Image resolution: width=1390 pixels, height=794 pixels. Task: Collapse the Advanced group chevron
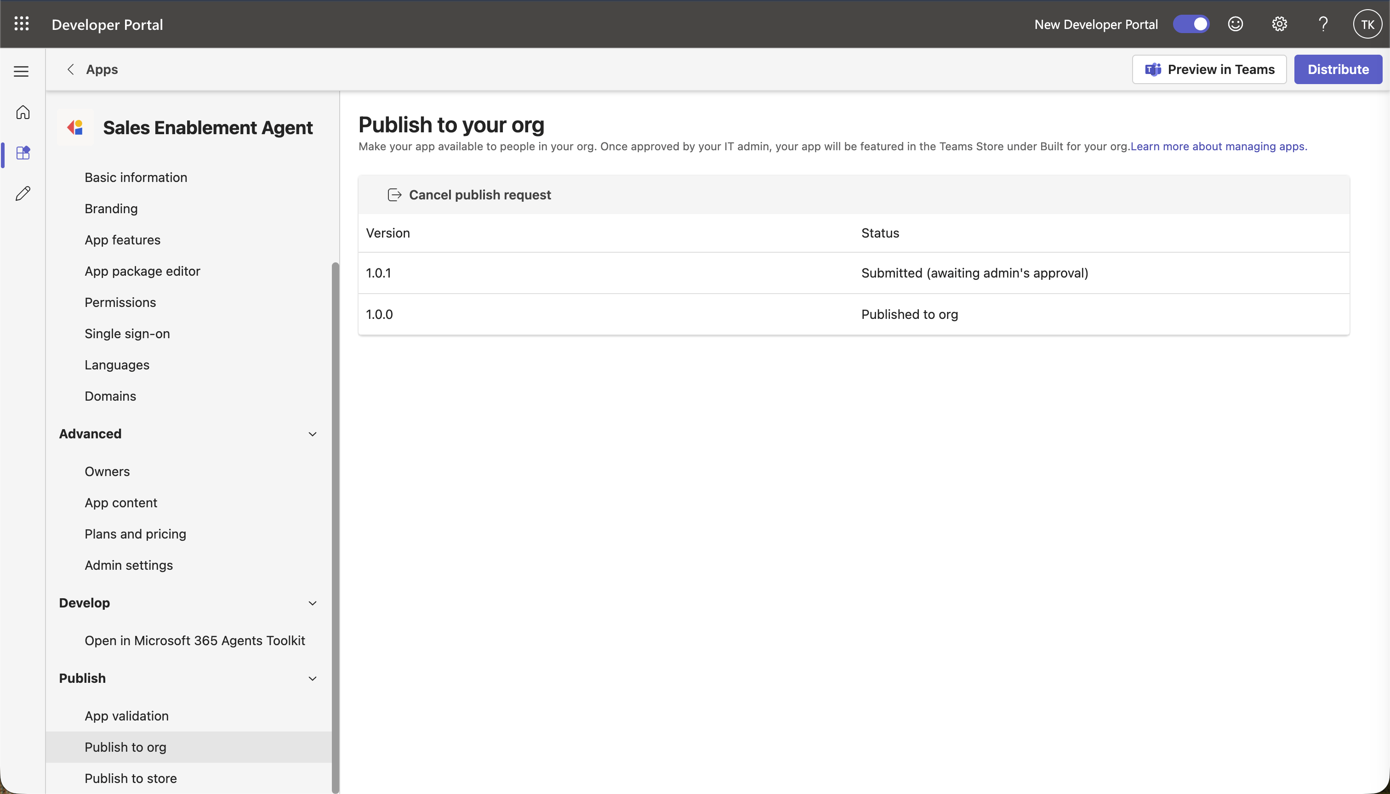tap(313, 434)
